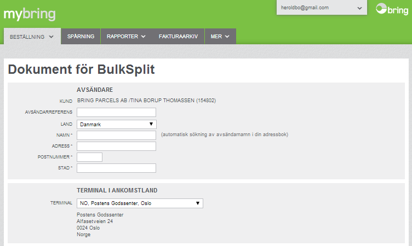Viewport: 412px width, 246px height.
Task: Click the Avsändare section heading
Action: 95,90
